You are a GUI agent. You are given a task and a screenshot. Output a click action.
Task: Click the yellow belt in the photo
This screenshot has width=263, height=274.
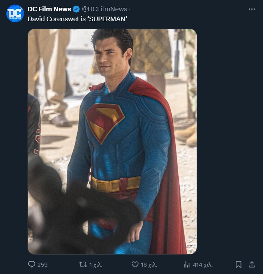[115, 184]
